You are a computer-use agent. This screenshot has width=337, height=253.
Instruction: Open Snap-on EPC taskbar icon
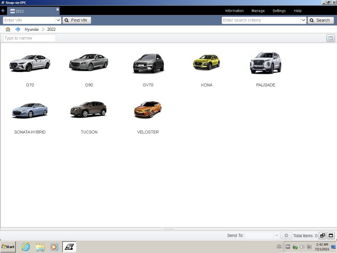click(69, 247)
